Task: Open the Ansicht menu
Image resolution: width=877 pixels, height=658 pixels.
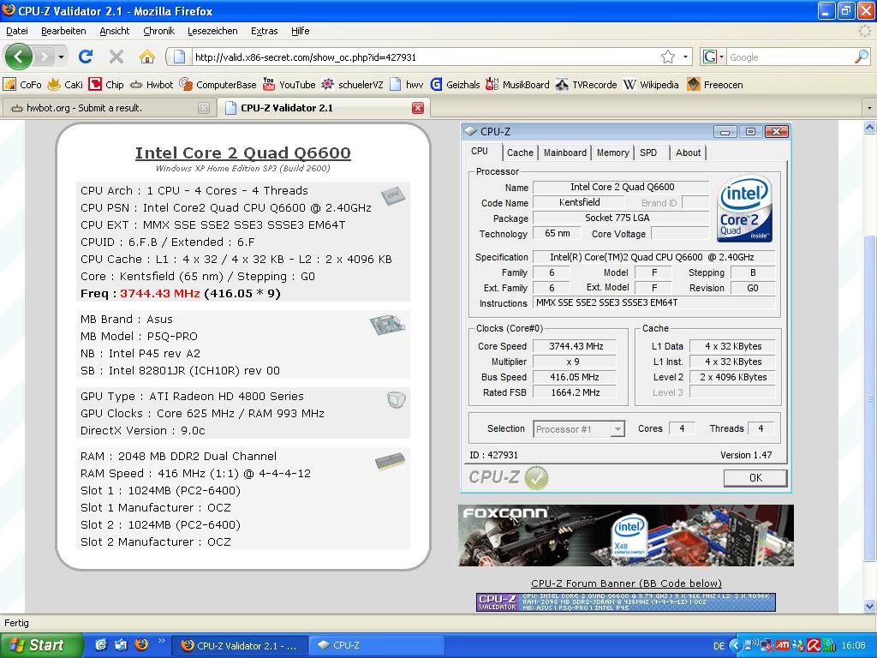Action: click(x=114, y=31)
